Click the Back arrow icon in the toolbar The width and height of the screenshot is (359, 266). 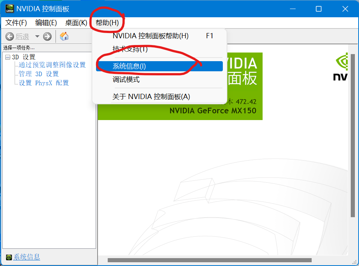point(10,36)
